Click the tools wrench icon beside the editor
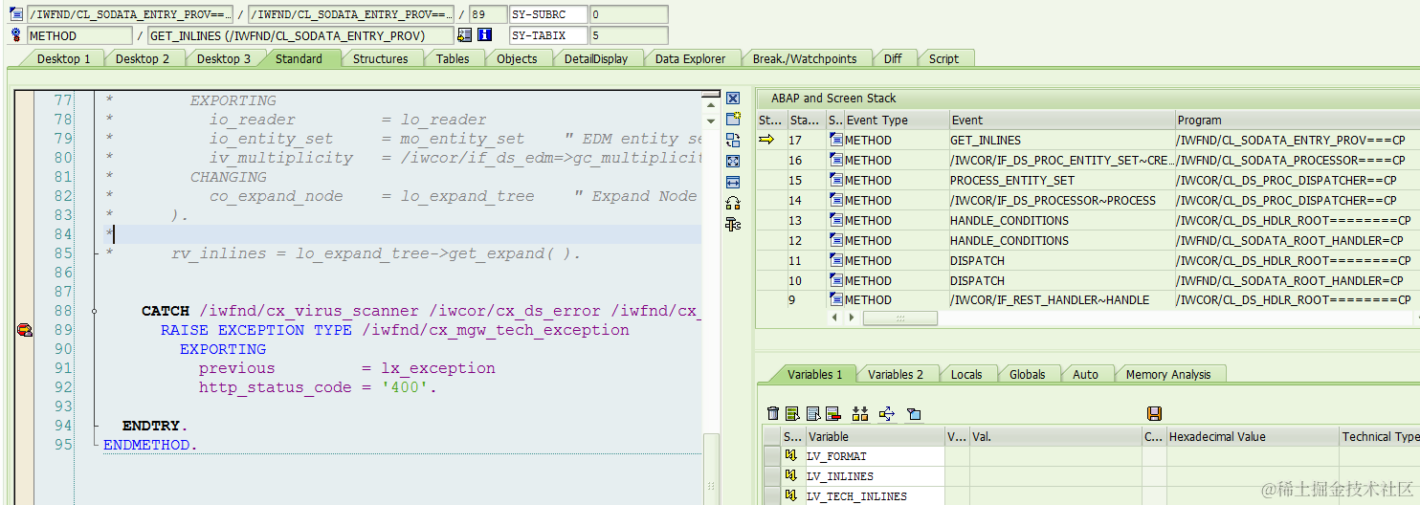Viewport: 1420px width, 505px height. click(733, 224)
